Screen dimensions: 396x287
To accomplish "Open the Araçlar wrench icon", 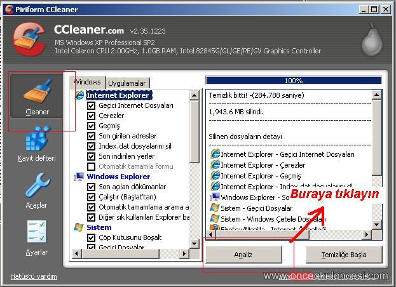I will [38, 185].
